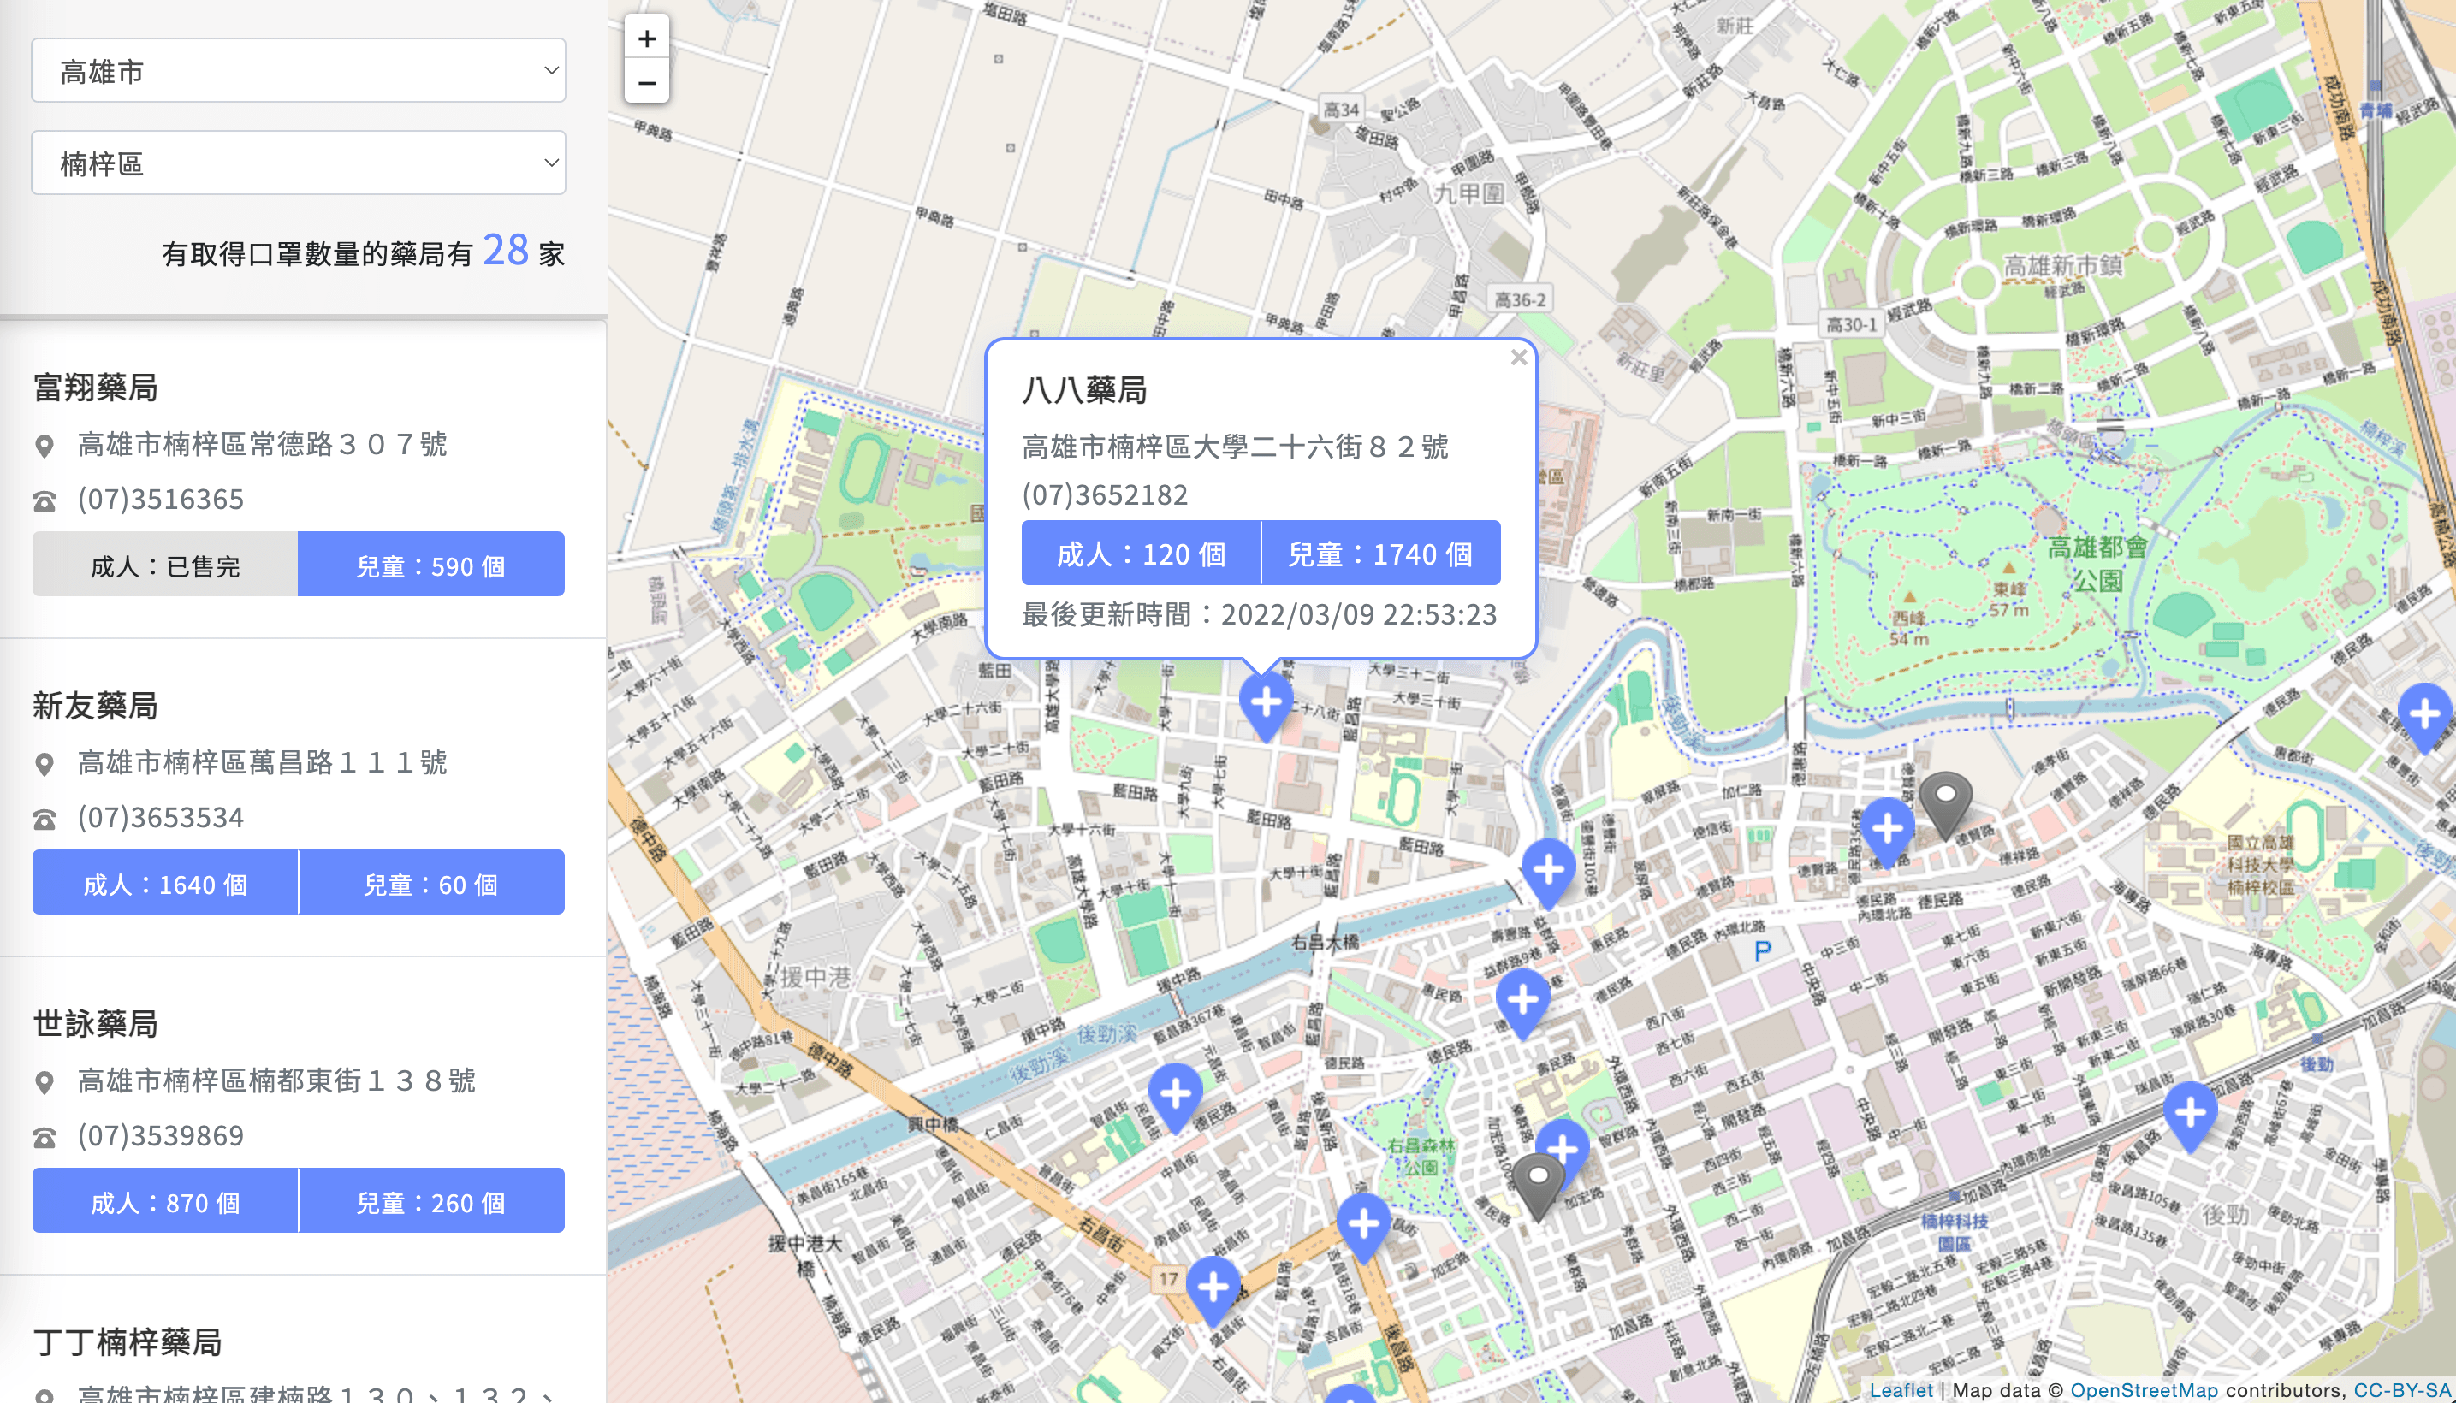
Task: Click 世詠藥局 adult masks 870 button
Action: click(x=165, y=1199)
